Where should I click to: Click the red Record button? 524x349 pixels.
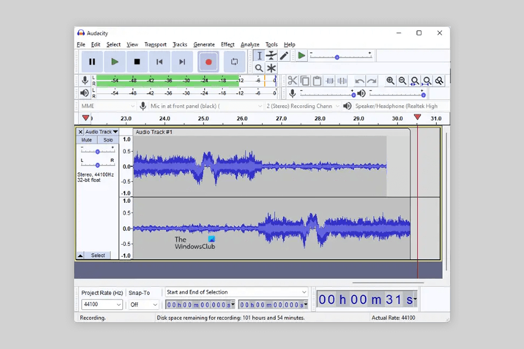tap(208, 62)
